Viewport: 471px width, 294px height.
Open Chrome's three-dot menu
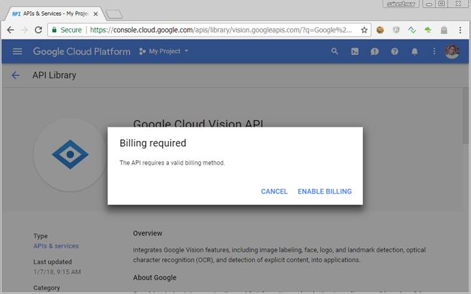pyautogui.click(x=461, y=29)
